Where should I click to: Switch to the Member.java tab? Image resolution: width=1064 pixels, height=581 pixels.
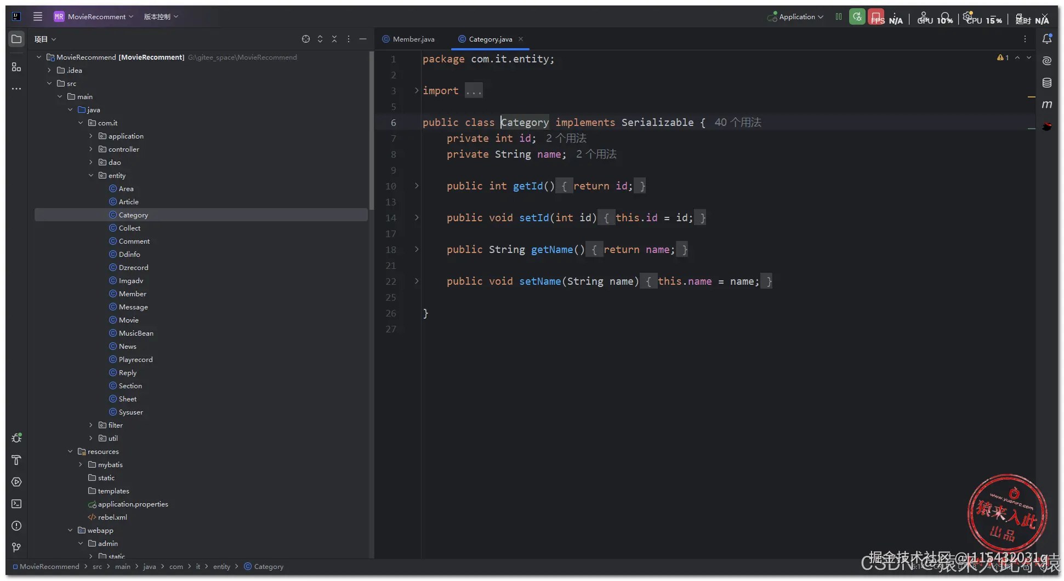[x=408, y=39]
